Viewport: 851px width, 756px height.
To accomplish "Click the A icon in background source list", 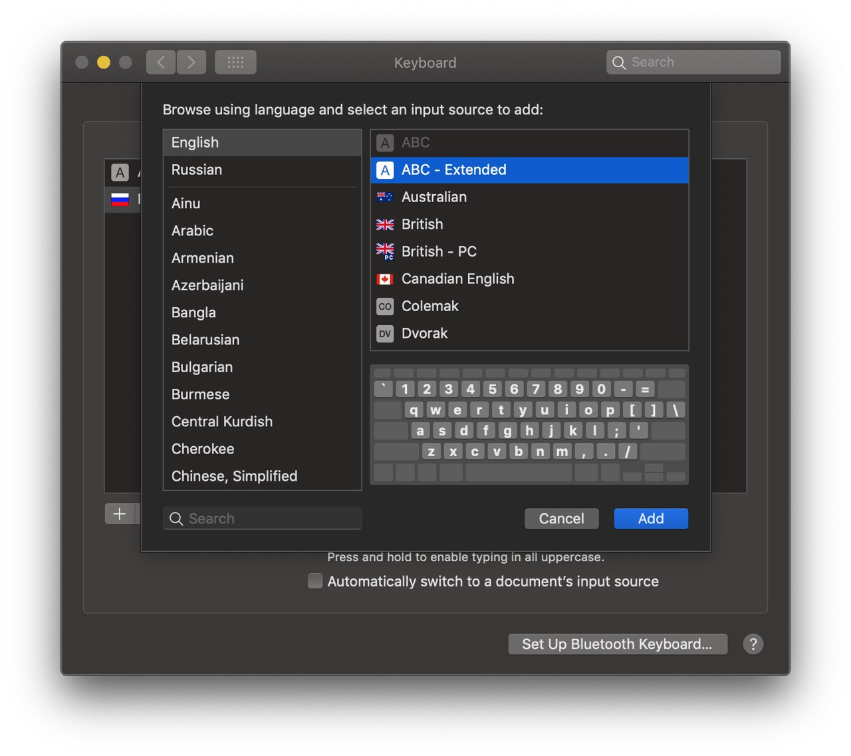I will (120, 173).
